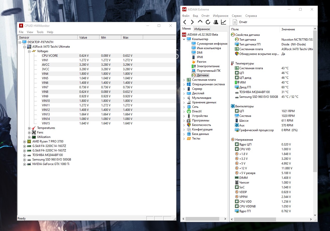Image resolution: width=330 pixels, height=231 pixels.
Task: Expand the Fans node in HWMonitor
Action: [x=29, y=132]
